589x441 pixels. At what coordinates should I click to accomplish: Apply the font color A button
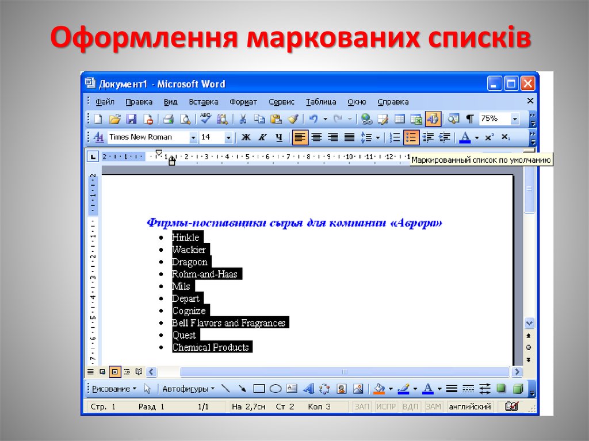[465, 137]
